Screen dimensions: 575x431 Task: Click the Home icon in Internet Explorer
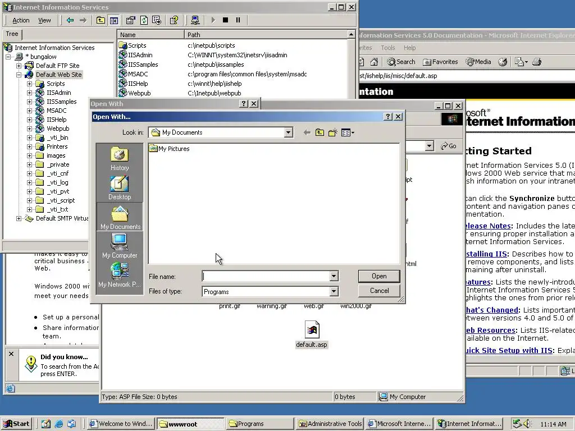(374, 62)
